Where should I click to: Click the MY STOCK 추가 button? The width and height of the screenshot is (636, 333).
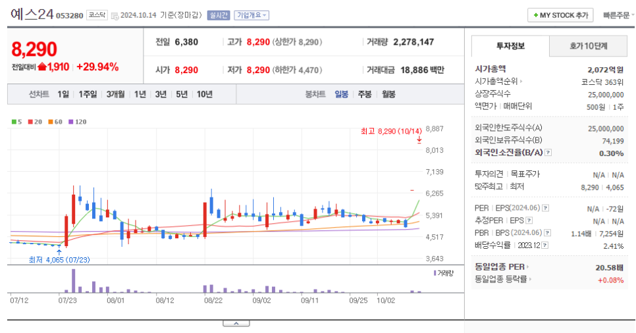(x=560, y=15)
